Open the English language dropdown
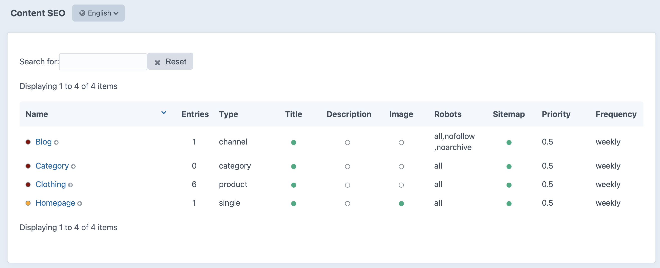The width and height of the screenshot is (660, 268). click(98, 13)
